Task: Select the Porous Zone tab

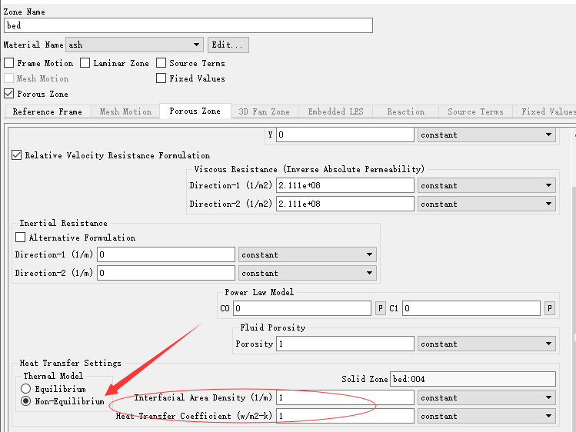Action: 195,111
